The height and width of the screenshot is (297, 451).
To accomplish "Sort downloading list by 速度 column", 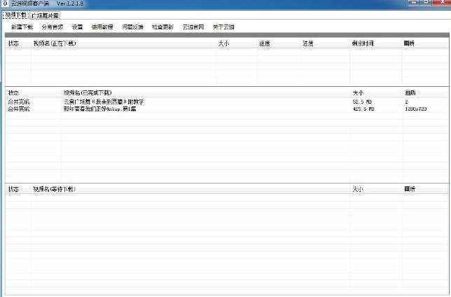I will [x=265, y=43].
